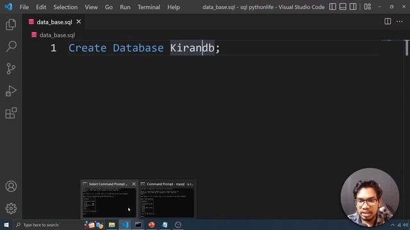This screenshot has height=230, width=410.
Task: Open the Edit menu
Action: 41,7
